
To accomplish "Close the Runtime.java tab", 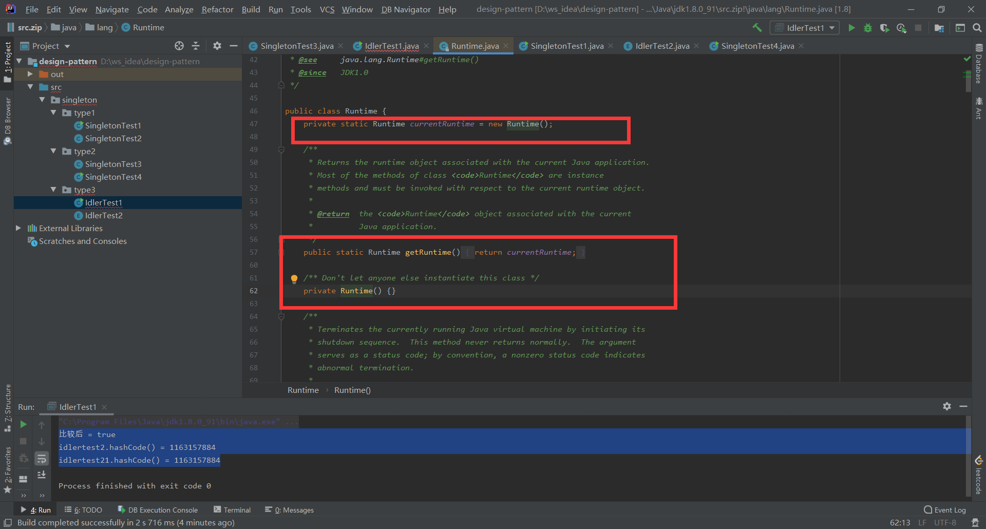I will (x=506, y=46).
